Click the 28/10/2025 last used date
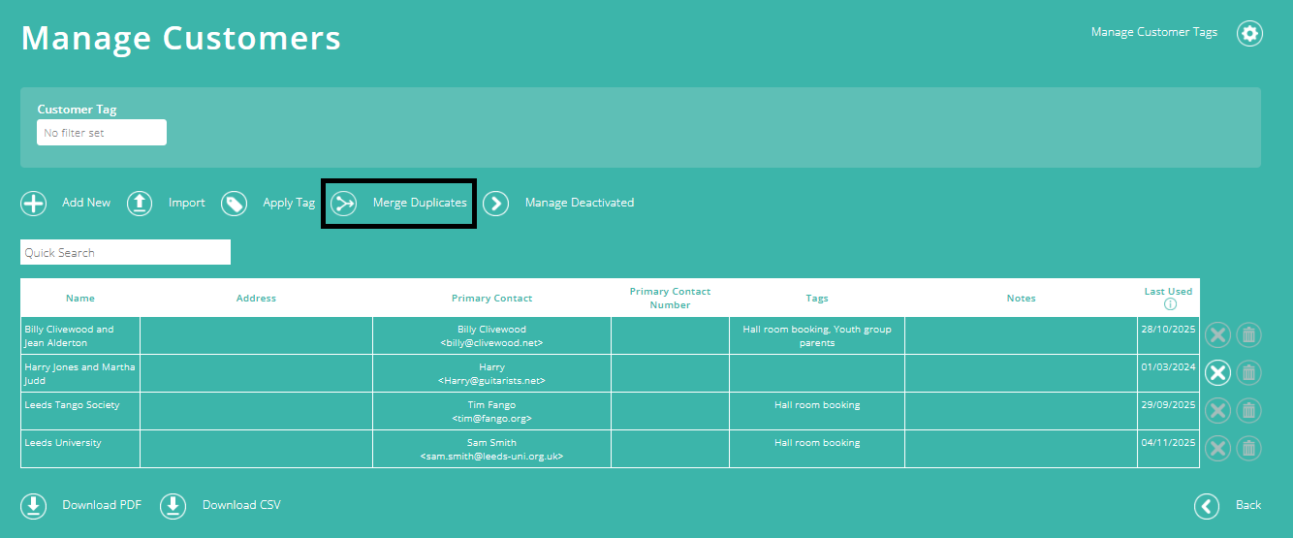The image size is (1293, 538). pos(1168,329)
